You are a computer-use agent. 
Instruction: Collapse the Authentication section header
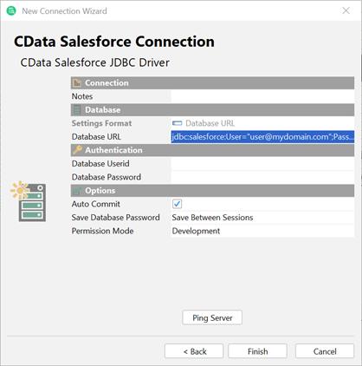tap(212, 150)
